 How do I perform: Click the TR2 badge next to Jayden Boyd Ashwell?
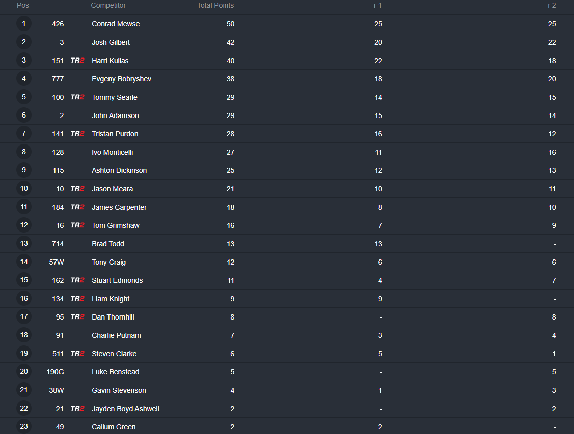pos(77,408)
